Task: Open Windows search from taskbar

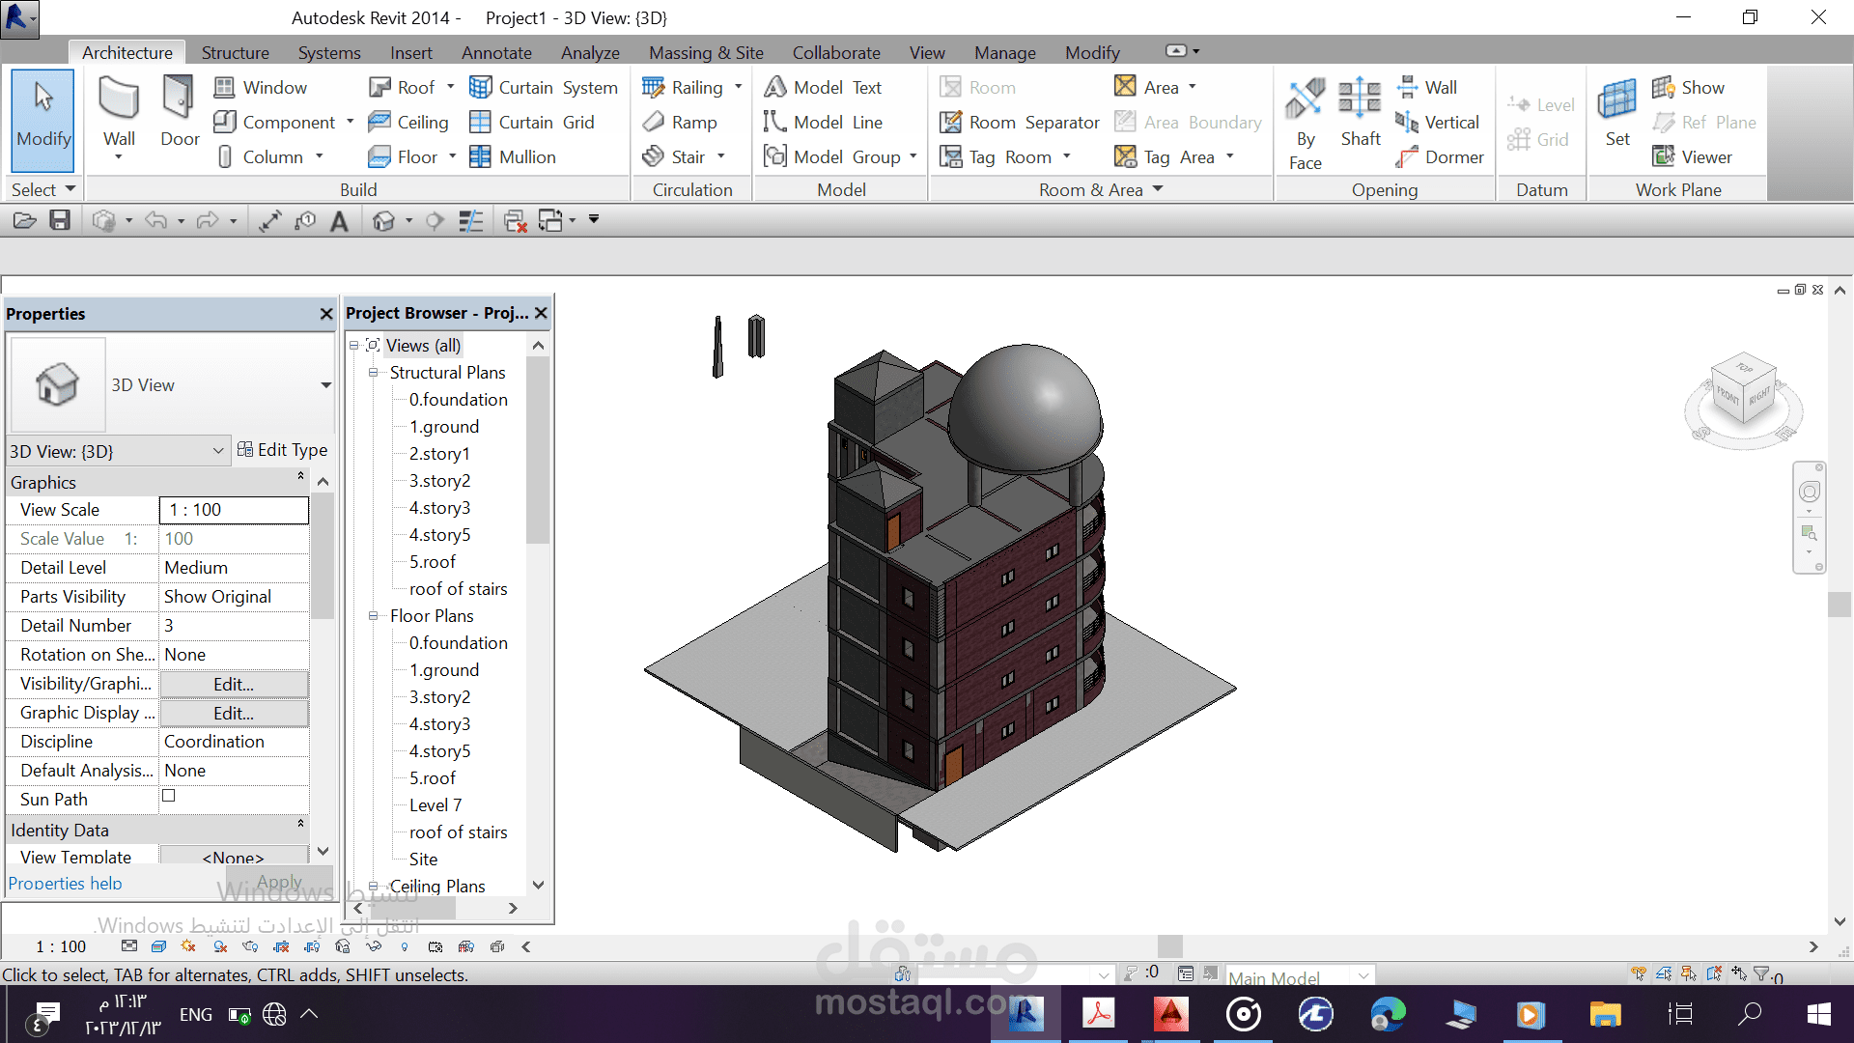Action: tap(1750, 1014)
